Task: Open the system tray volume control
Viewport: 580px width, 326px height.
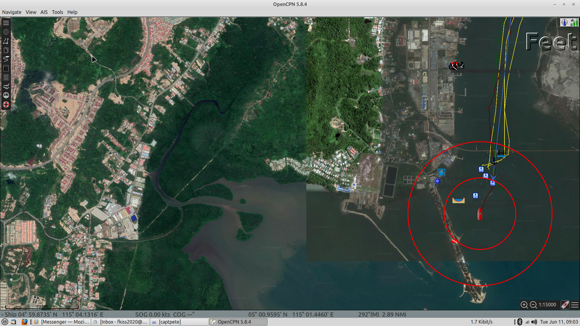Action: tap(534, 321)
